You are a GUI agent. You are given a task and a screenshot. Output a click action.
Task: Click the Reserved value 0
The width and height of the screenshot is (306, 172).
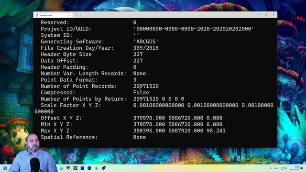coord(135,22)
